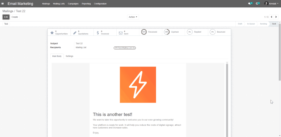Click 'This is another test!' heading
This screenshot has width=281, height=137.
pos(112,114)
